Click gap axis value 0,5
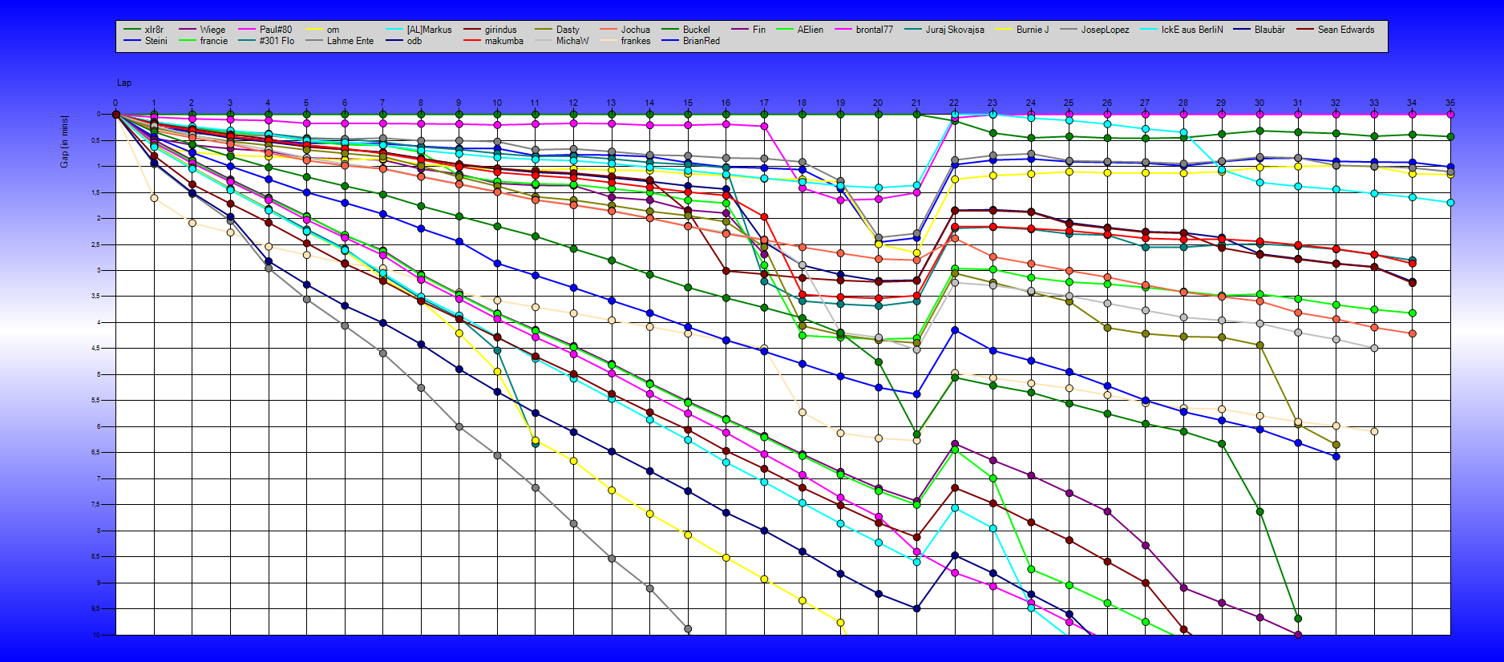The height and width of the screenshot is (662, 1504). click(95, 140)
